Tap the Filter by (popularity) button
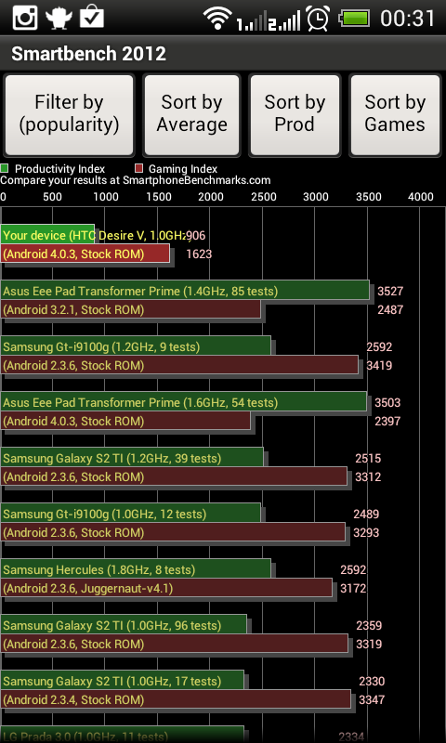 69,114
